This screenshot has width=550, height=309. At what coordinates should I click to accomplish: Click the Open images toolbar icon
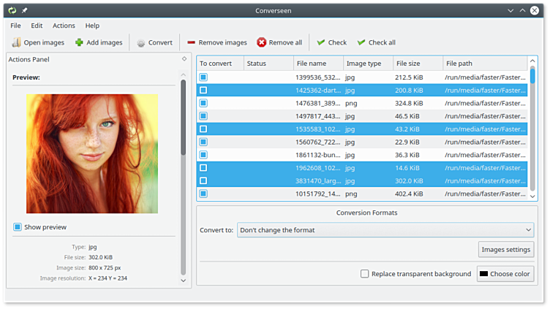[x=16, y=42]
